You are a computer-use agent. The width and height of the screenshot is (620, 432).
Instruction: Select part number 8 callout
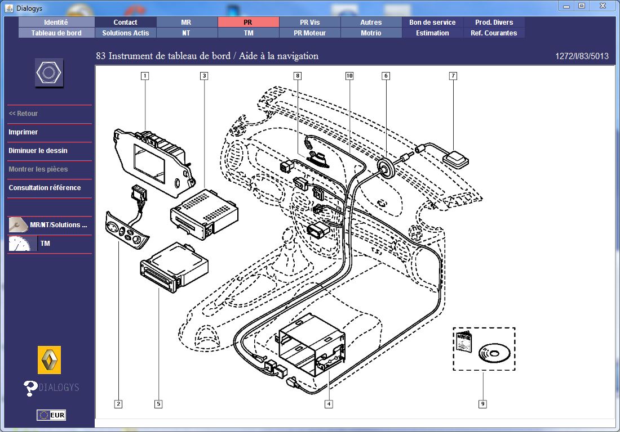(298, 76)
